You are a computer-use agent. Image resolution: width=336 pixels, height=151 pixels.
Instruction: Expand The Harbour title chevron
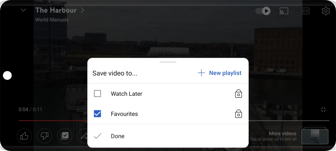pos(83,10)
